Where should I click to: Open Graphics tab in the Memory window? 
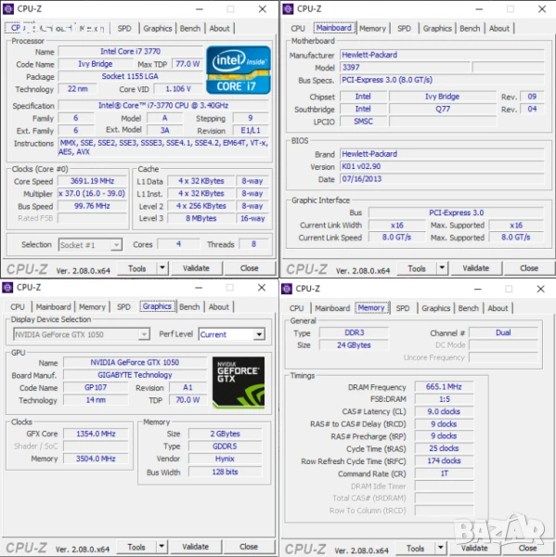point(435,308)
